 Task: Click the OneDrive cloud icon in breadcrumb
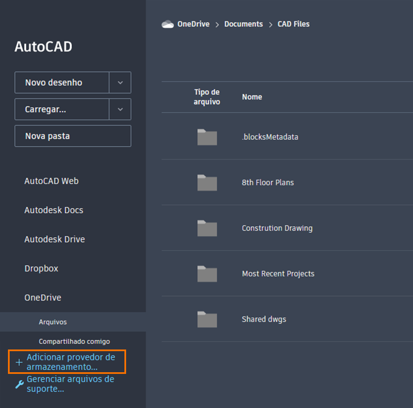(168, 24)
